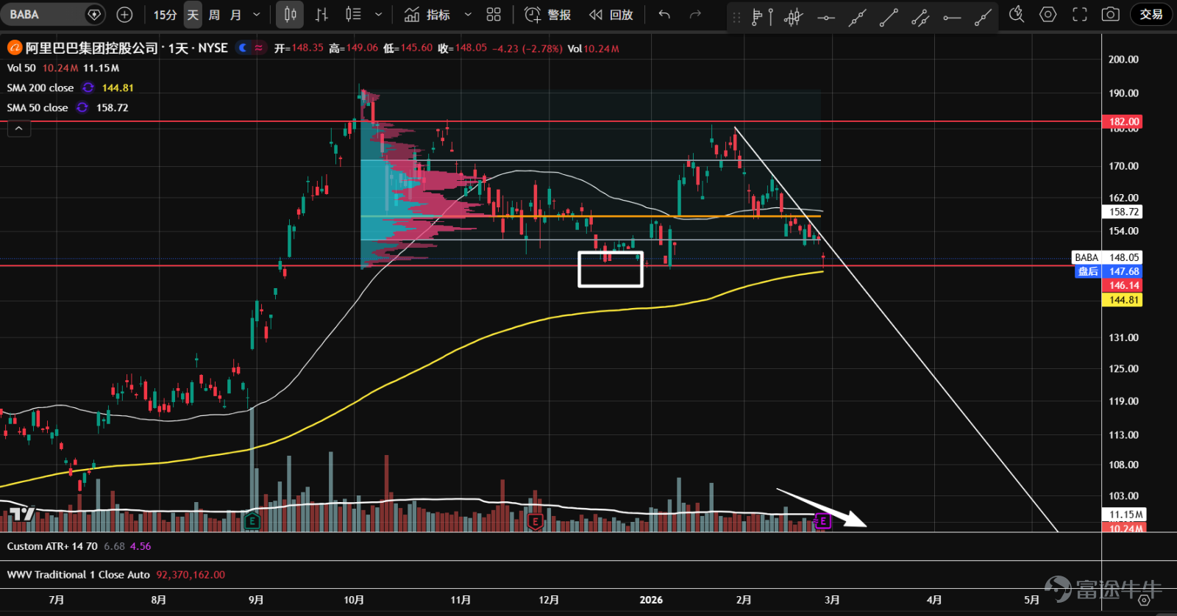Take a chart snapshot with the camera icon
1177x616 pixels.
(1111, 15)
